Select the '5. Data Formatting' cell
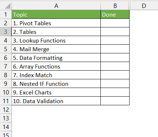 coord(56,58)
